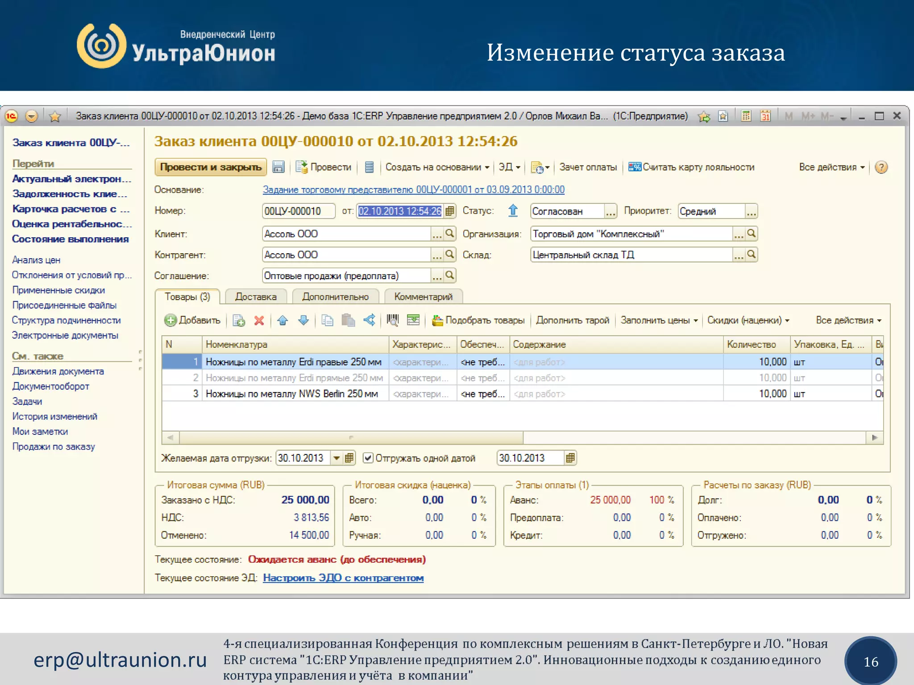Open calendar for second shipment date field
The width and height of the screenshot is (914, 685).
570,458
